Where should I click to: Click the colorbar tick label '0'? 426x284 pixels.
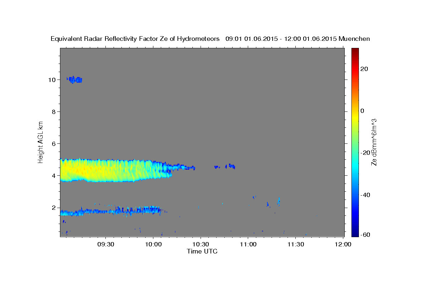pyautogui.click(x=362, y=111)
